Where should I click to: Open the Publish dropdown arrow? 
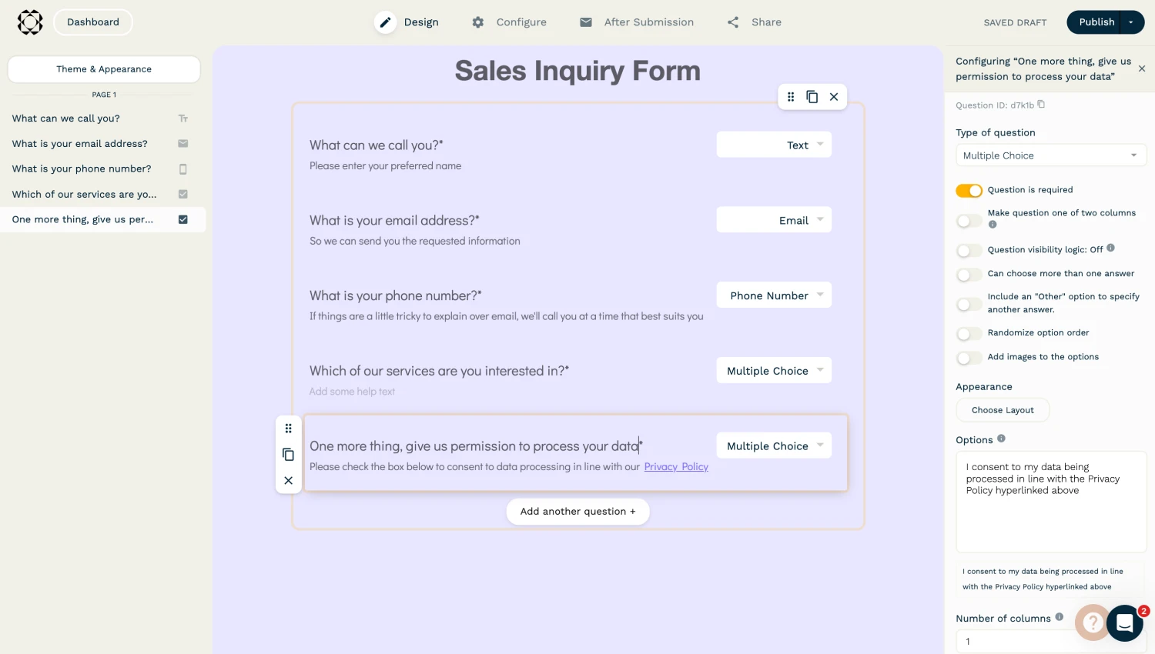click(1130, 22)
